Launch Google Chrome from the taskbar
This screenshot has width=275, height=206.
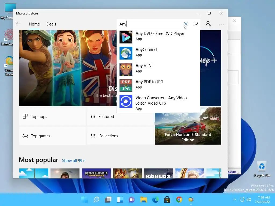point(179,200)
